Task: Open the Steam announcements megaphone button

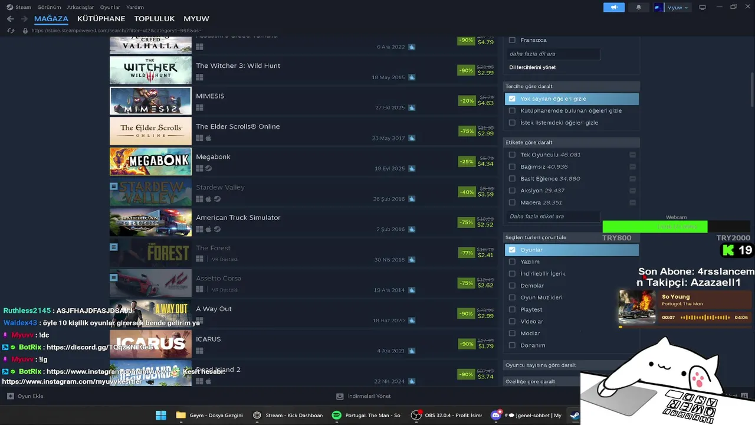Action: tap(614, 7)
